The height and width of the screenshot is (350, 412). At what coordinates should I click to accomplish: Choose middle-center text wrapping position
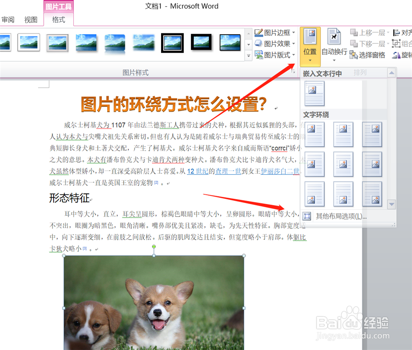[x=343, y=164]
